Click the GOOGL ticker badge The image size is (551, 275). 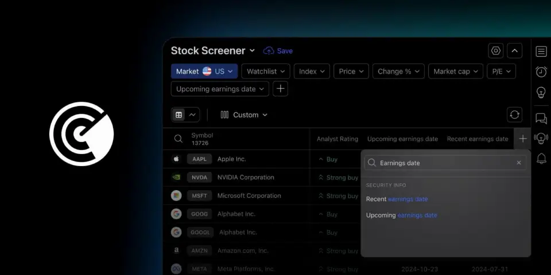coord(200,232)
